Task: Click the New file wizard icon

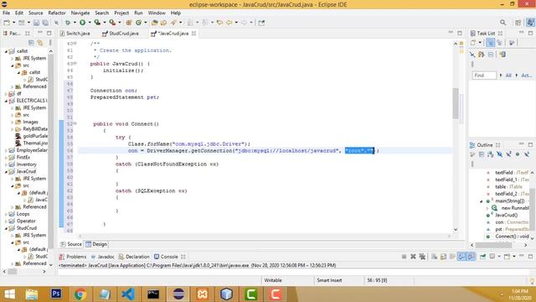Action: (7, 23)
